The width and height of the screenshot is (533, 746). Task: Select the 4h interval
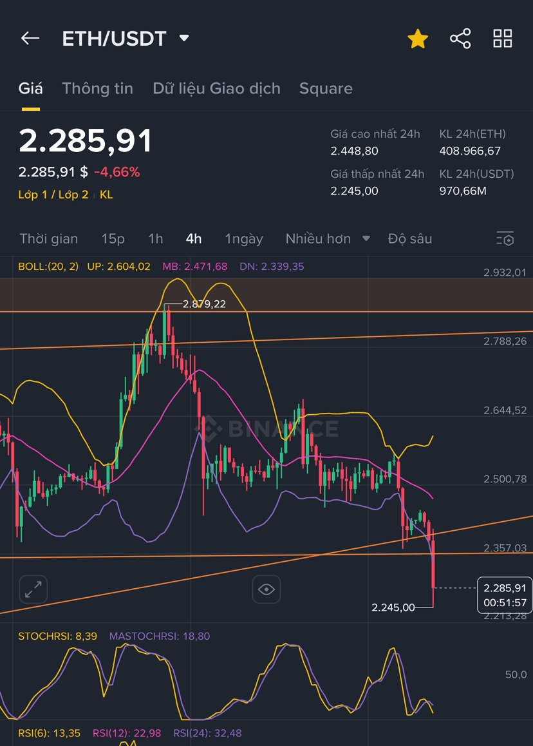tap(194, 239)
